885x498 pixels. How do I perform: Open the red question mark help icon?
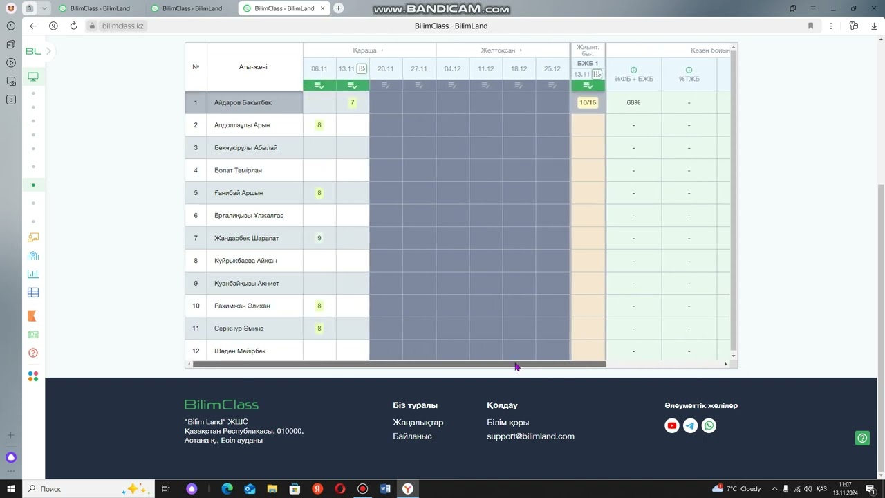[x=32, y=353]
